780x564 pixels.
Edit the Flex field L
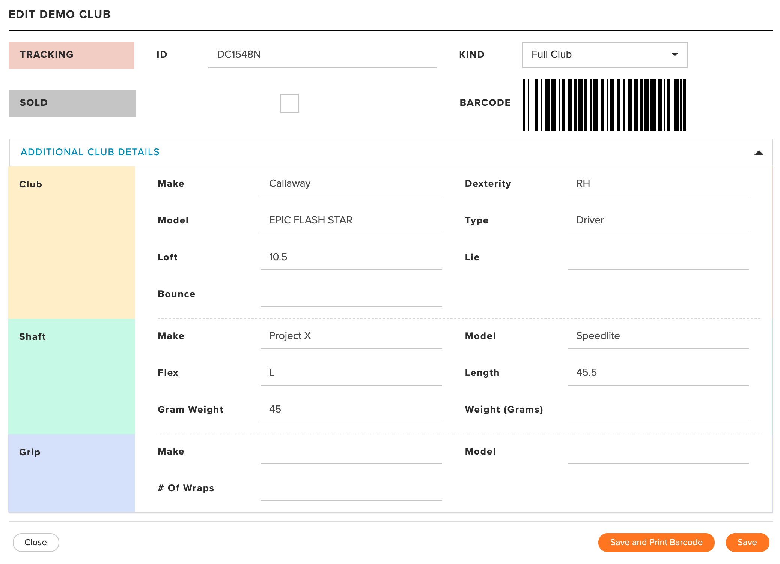click(351, 373)
